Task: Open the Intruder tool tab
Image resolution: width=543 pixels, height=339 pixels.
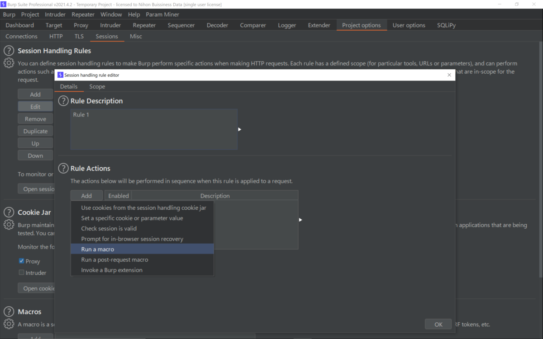Action: coord(110,25)
